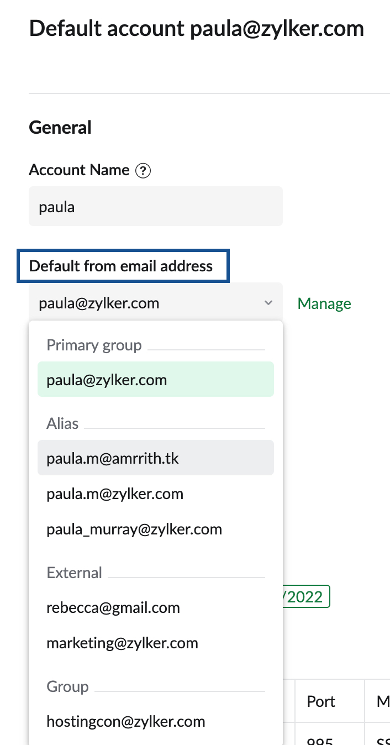The height and width of the screenshot is (745, 390).
Task: Click the question mark icon beside Account Name
Action: coord(143,171)
